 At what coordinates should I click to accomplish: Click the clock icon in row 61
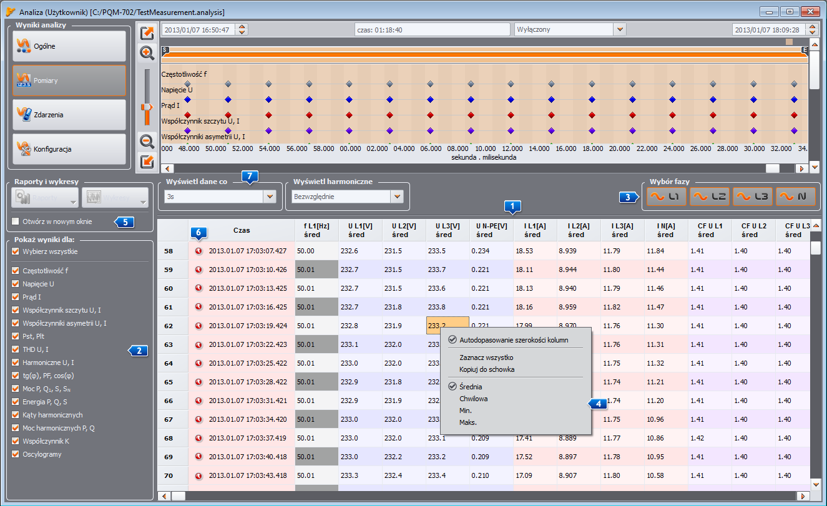(198, 307)
